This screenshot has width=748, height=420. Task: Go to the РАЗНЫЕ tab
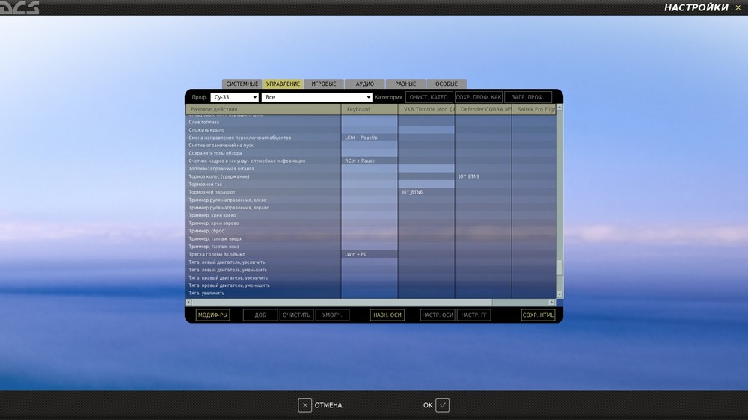coord(405,84)
